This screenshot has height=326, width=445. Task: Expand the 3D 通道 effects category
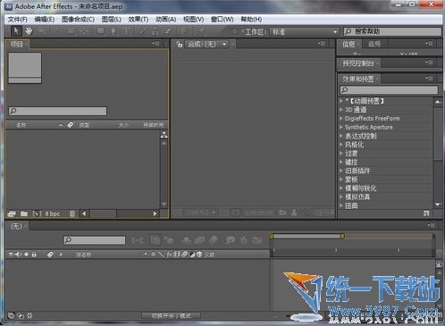tap(341, 110)
